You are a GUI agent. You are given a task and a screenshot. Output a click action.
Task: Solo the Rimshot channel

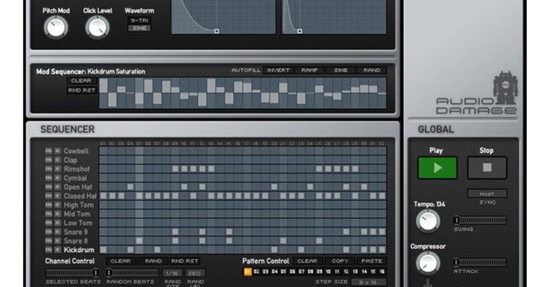57,169
